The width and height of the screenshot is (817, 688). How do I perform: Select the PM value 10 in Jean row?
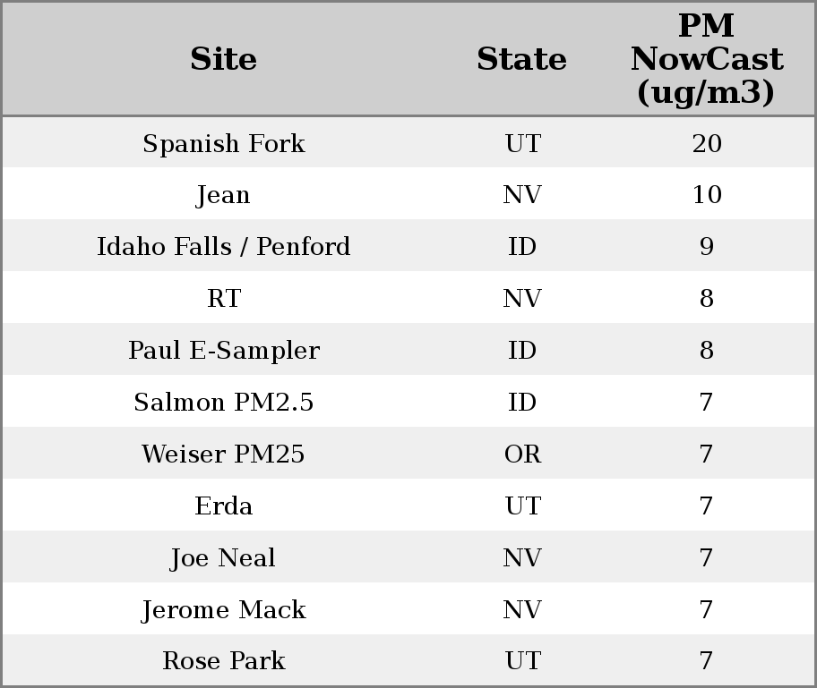(x=706, y=195)
